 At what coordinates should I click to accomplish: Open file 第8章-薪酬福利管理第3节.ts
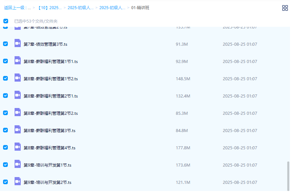click(50, 131)
